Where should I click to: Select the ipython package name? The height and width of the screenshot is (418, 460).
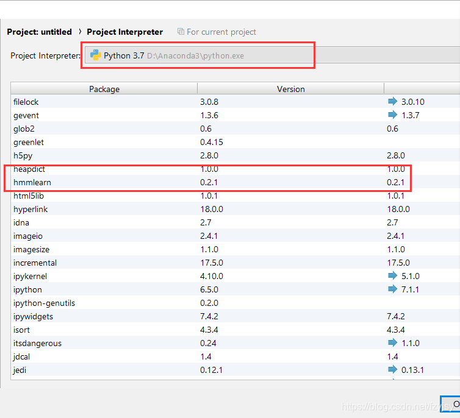(x=27, y=289)
